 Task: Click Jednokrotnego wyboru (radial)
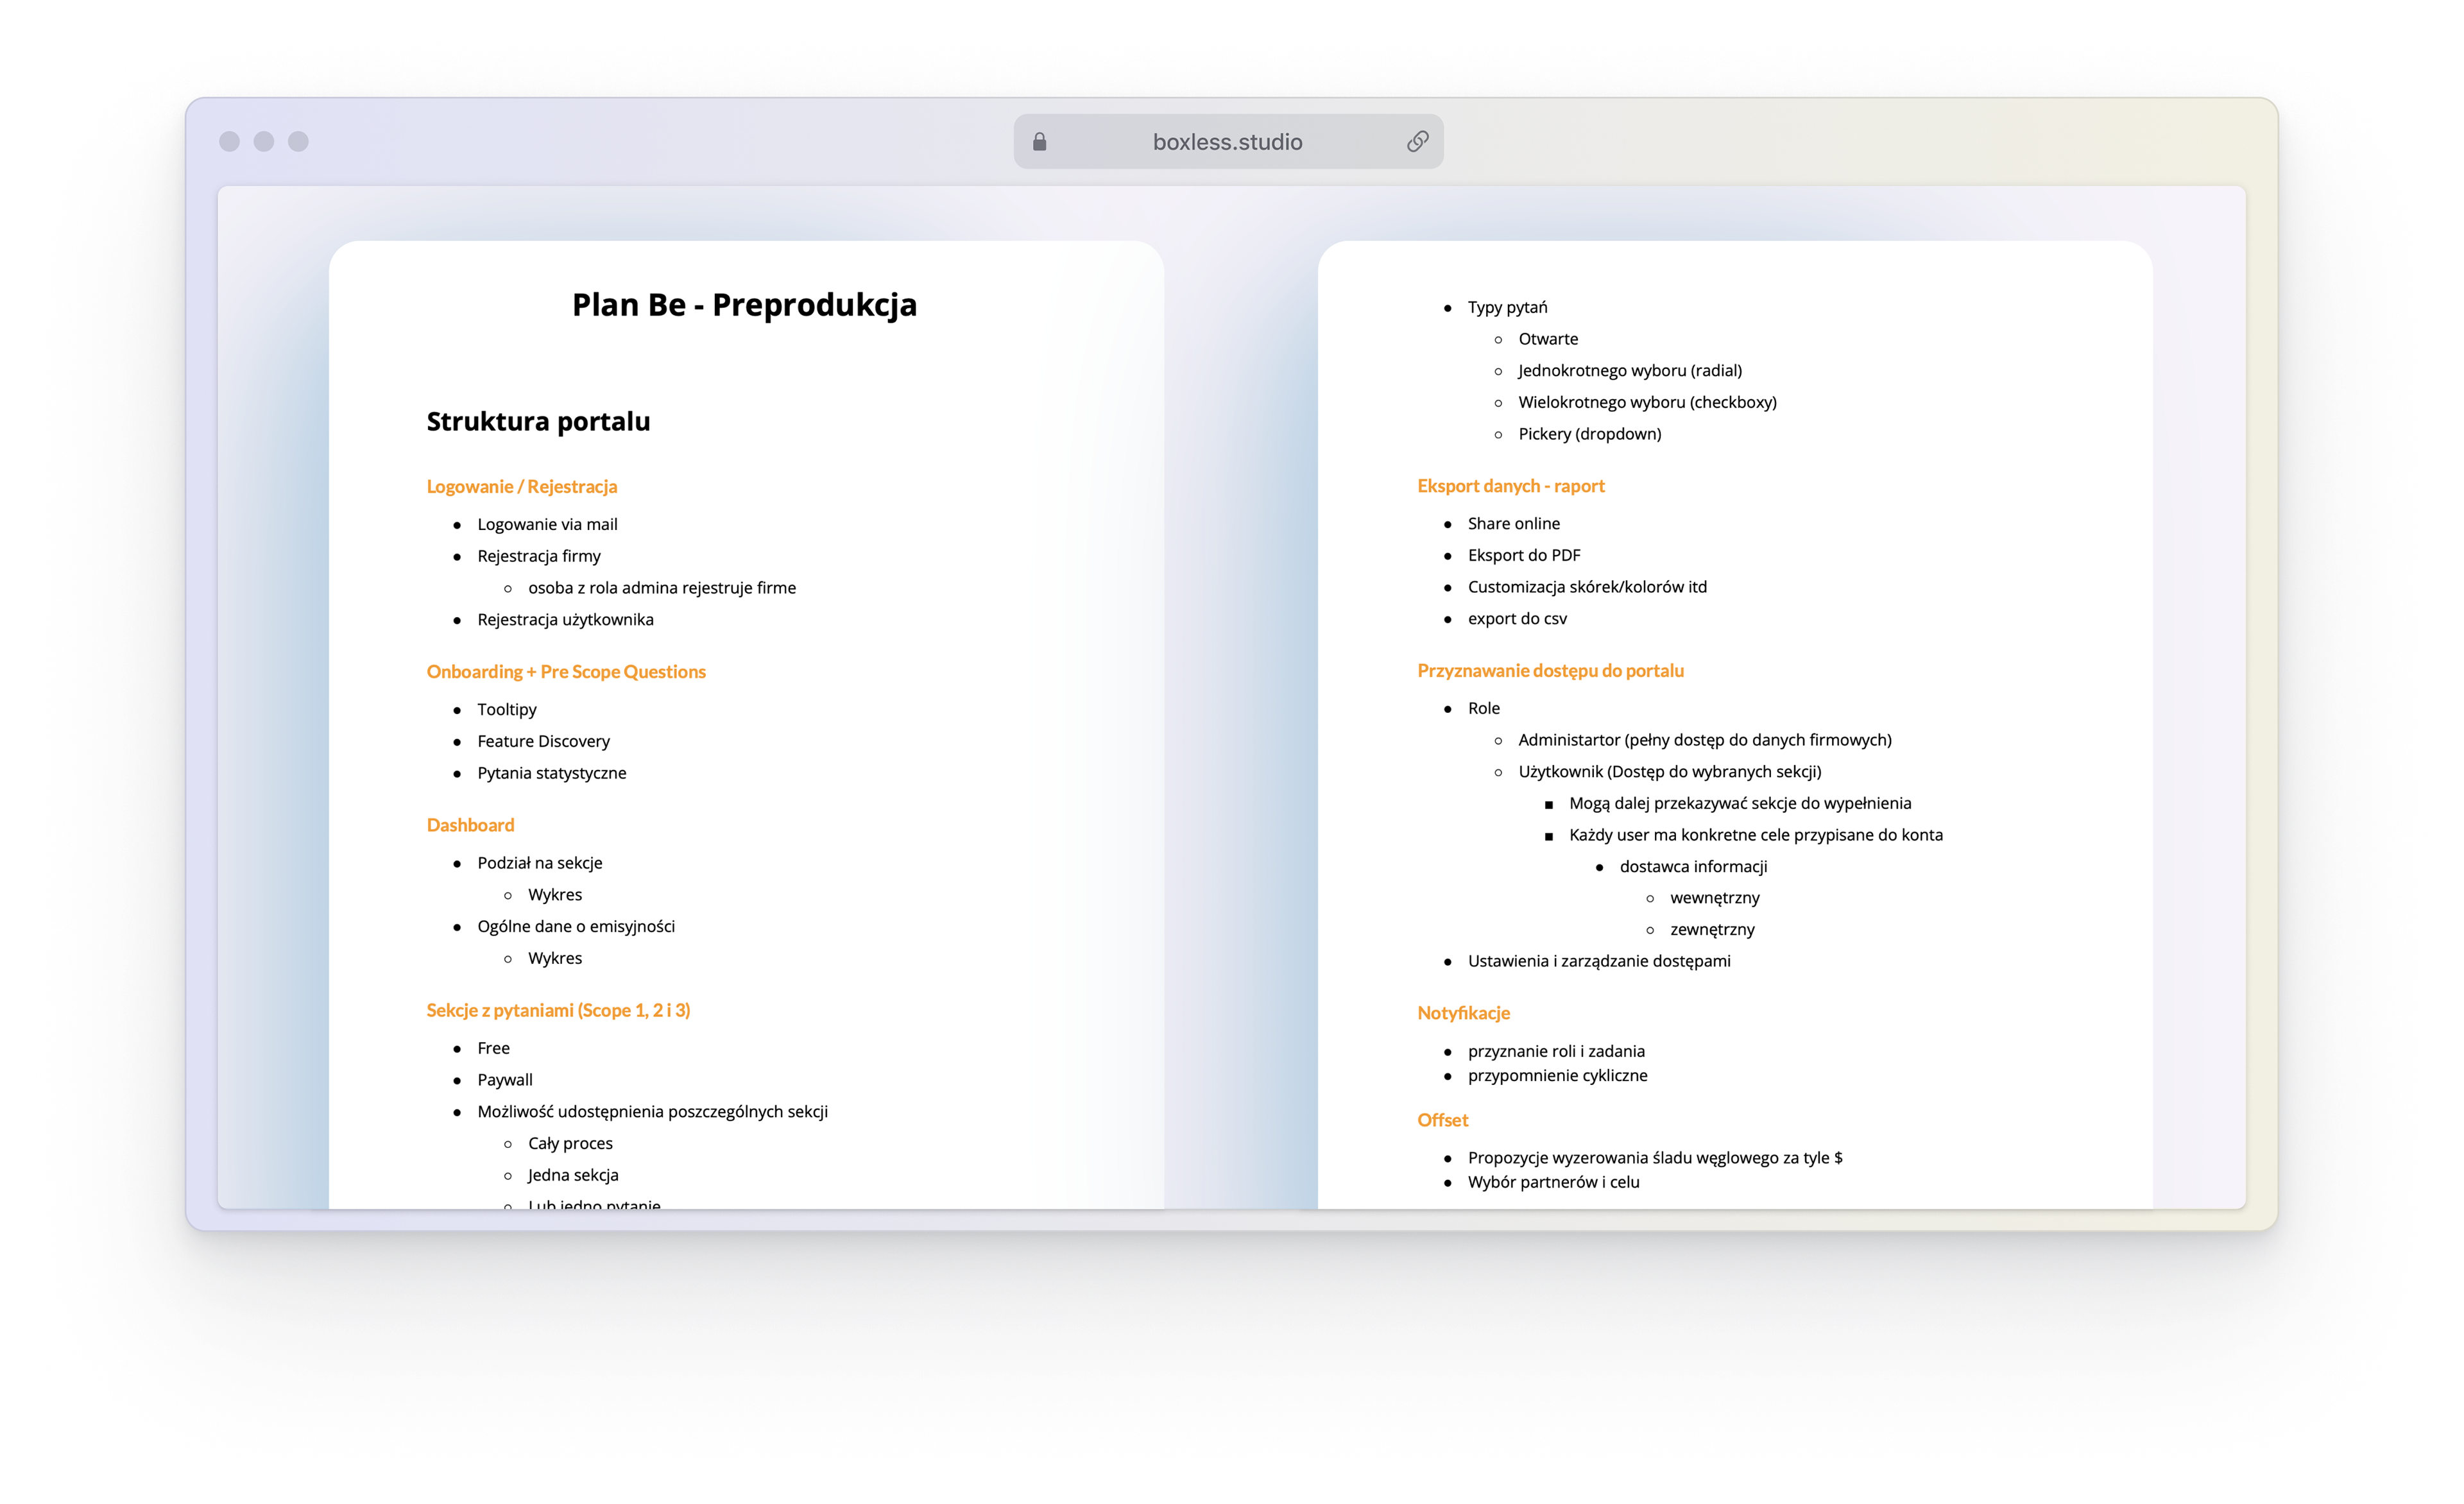tap(1630, 371)
